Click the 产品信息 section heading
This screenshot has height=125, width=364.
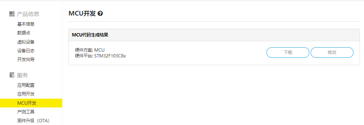[28, 14]
